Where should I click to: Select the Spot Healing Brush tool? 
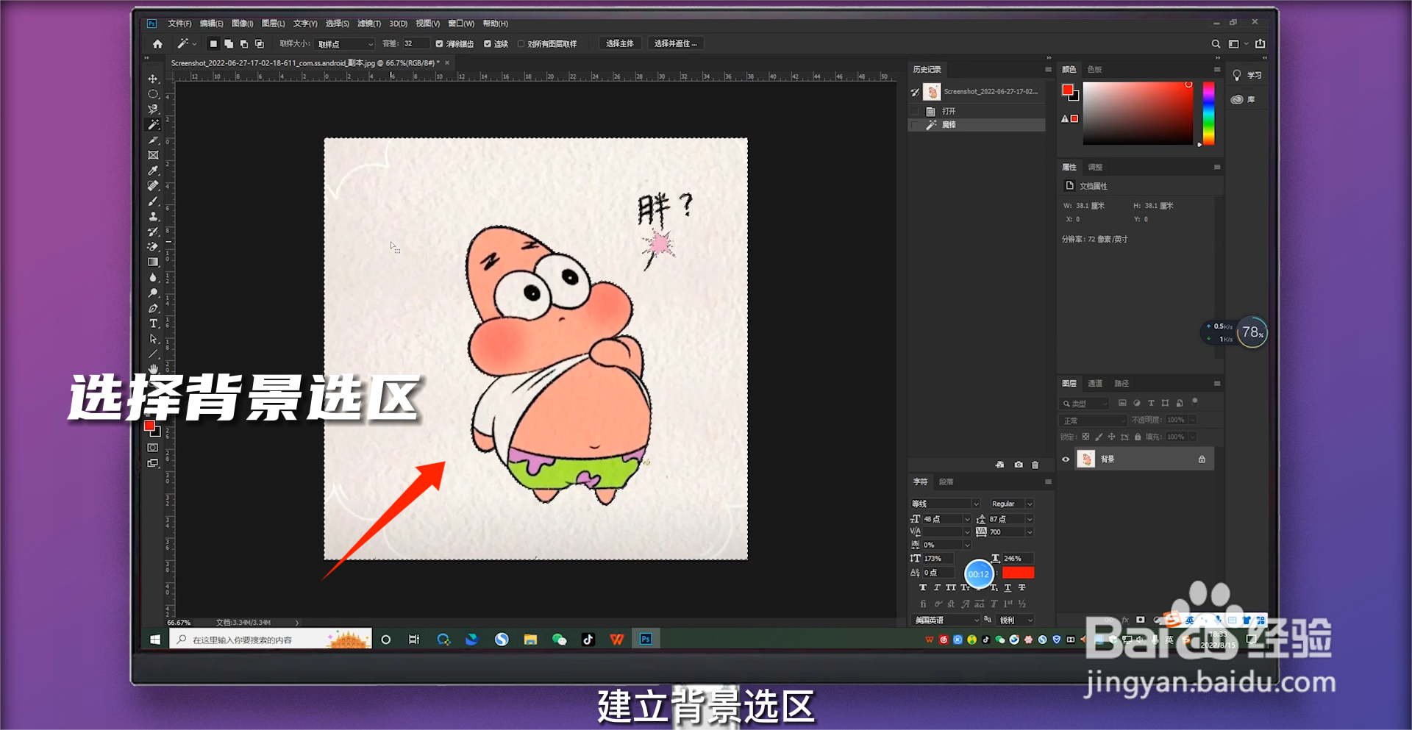coord(153,186)
